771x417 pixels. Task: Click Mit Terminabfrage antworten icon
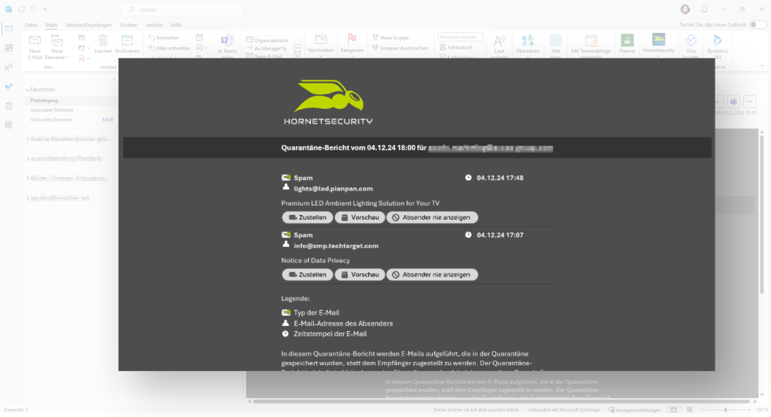click(x=591, y=40)
